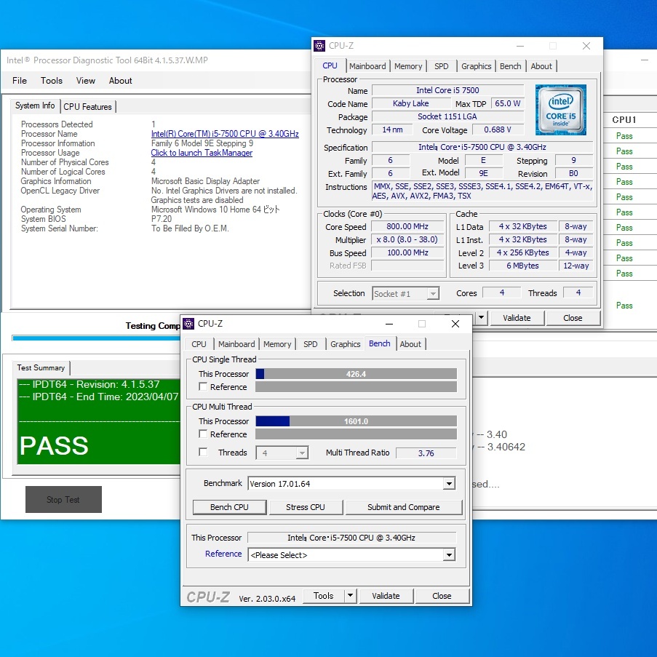Tick the Multi Thread Reference checkbox
Viewport: 657px width, 657px height.
203,434
